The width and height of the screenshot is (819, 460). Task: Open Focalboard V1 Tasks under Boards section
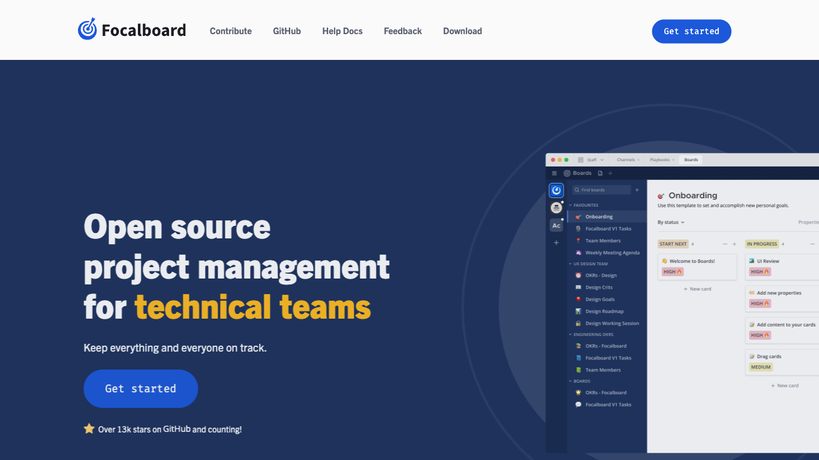[x=607, y=405]
